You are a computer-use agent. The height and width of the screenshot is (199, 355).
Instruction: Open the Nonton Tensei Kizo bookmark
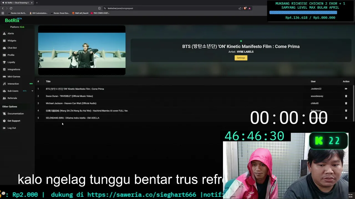click(60, 13)
